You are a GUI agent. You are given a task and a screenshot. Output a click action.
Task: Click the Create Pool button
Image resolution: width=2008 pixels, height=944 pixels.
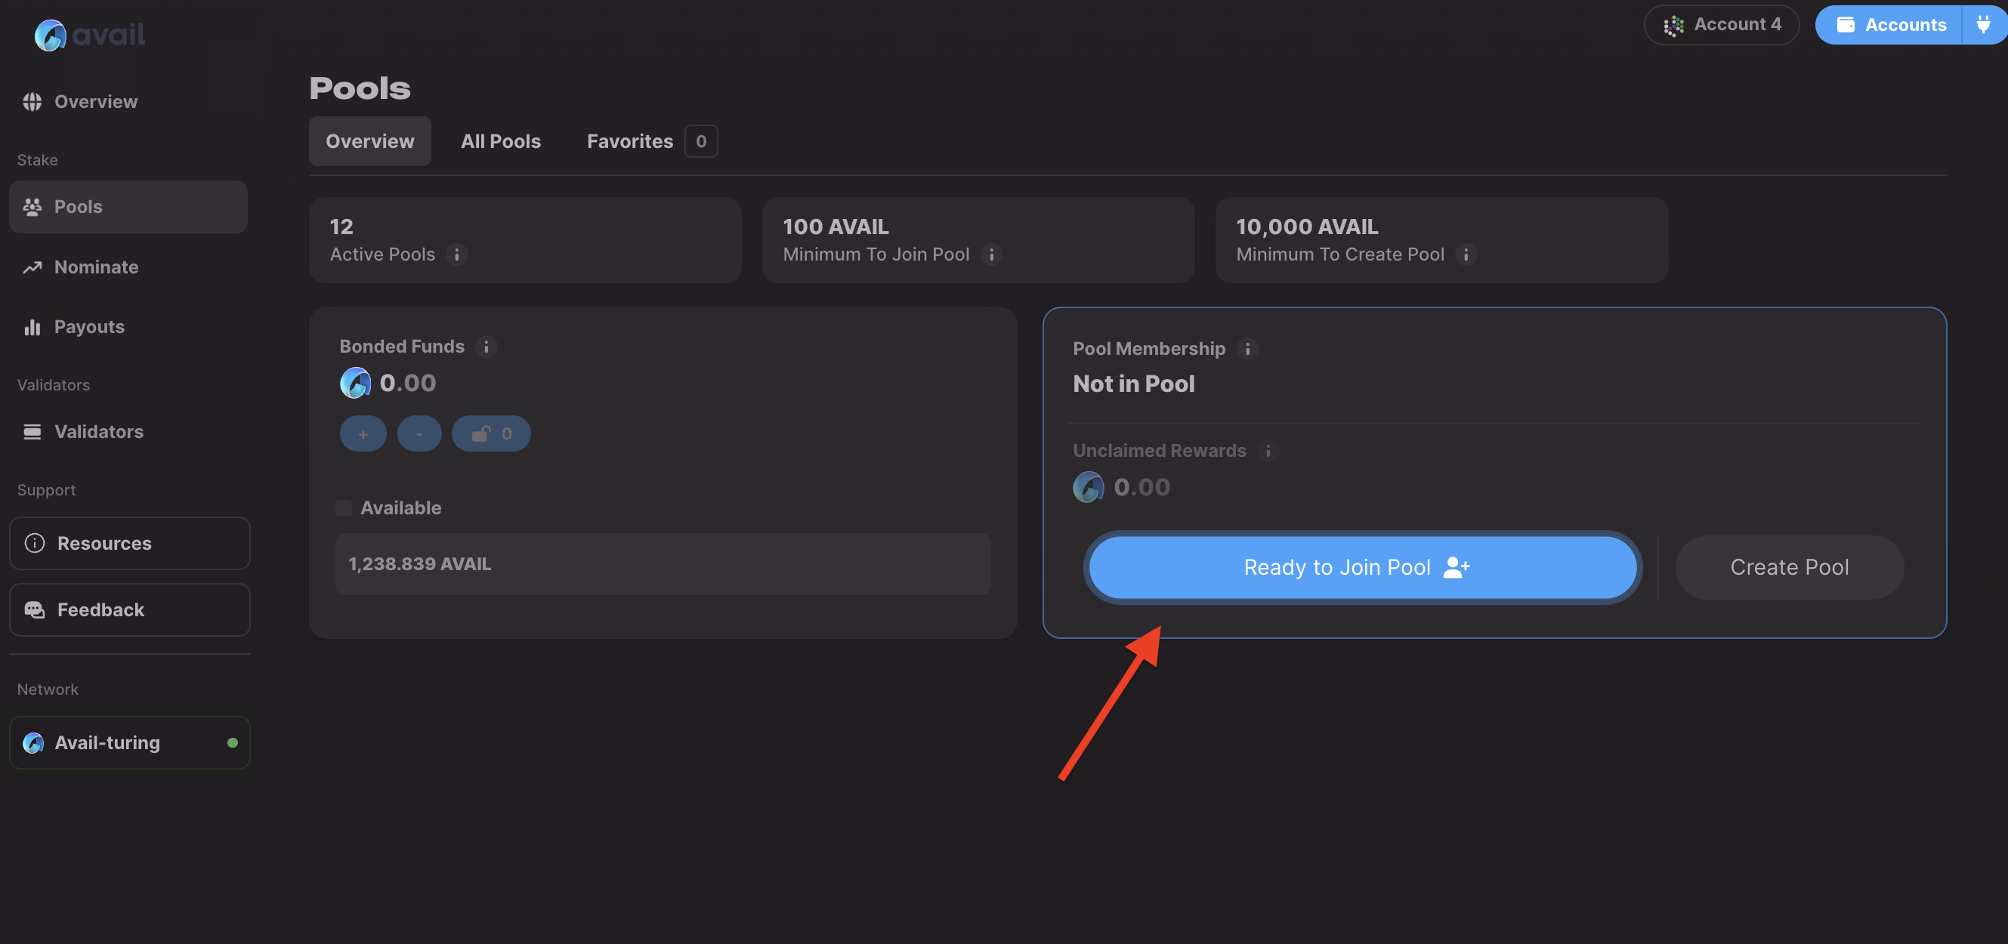1789,567
